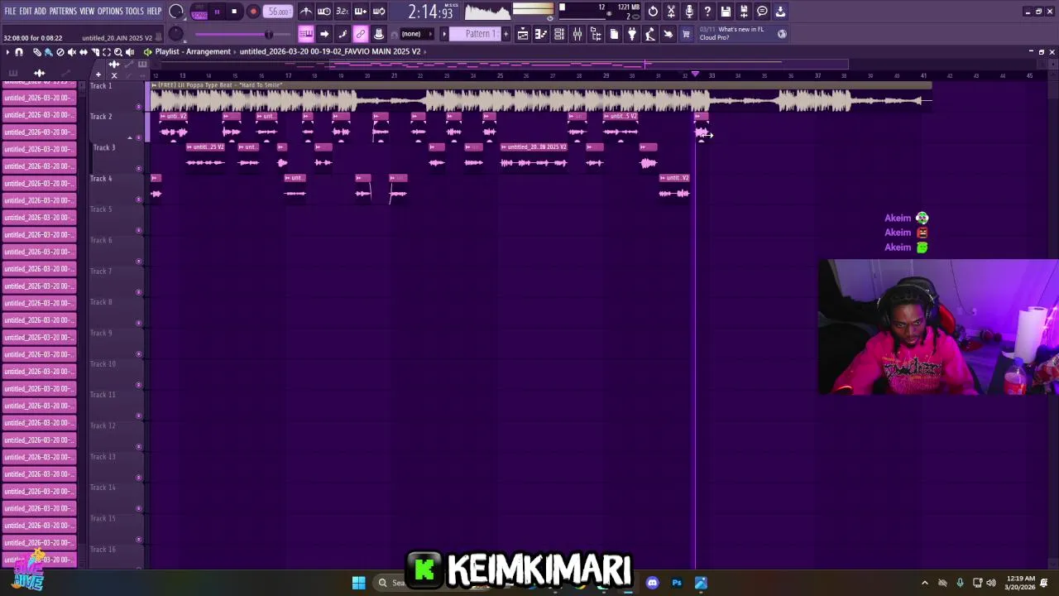
Task: Open the PATTERNS menu
Action: click(x=63, y=12)
